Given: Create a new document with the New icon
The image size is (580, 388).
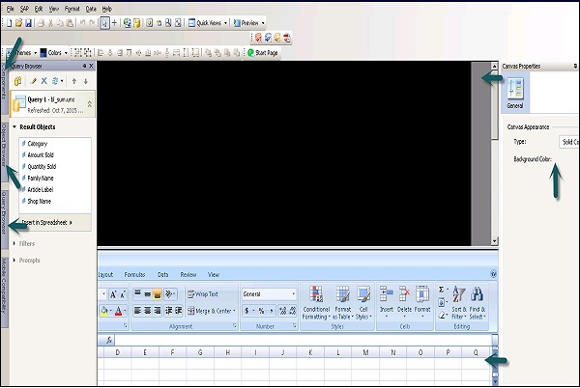Looking at the screenshot, I should [10, 23].
